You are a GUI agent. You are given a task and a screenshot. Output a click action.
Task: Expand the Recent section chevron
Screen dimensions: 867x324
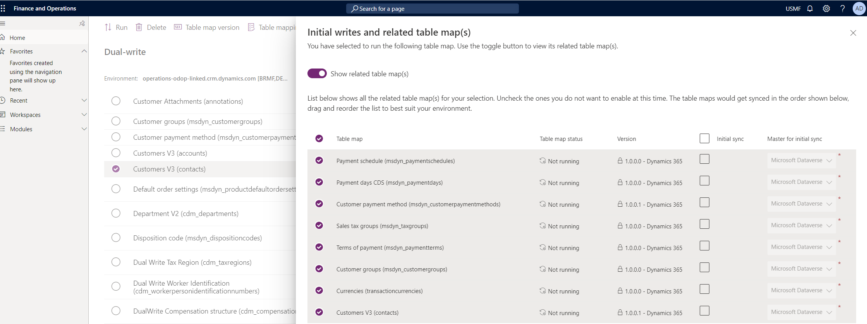[x=84, y=100]
